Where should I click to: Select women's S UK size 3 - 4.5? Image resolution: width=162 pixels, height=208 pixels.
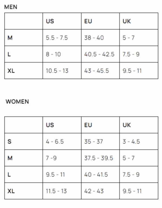coord(131,141)
